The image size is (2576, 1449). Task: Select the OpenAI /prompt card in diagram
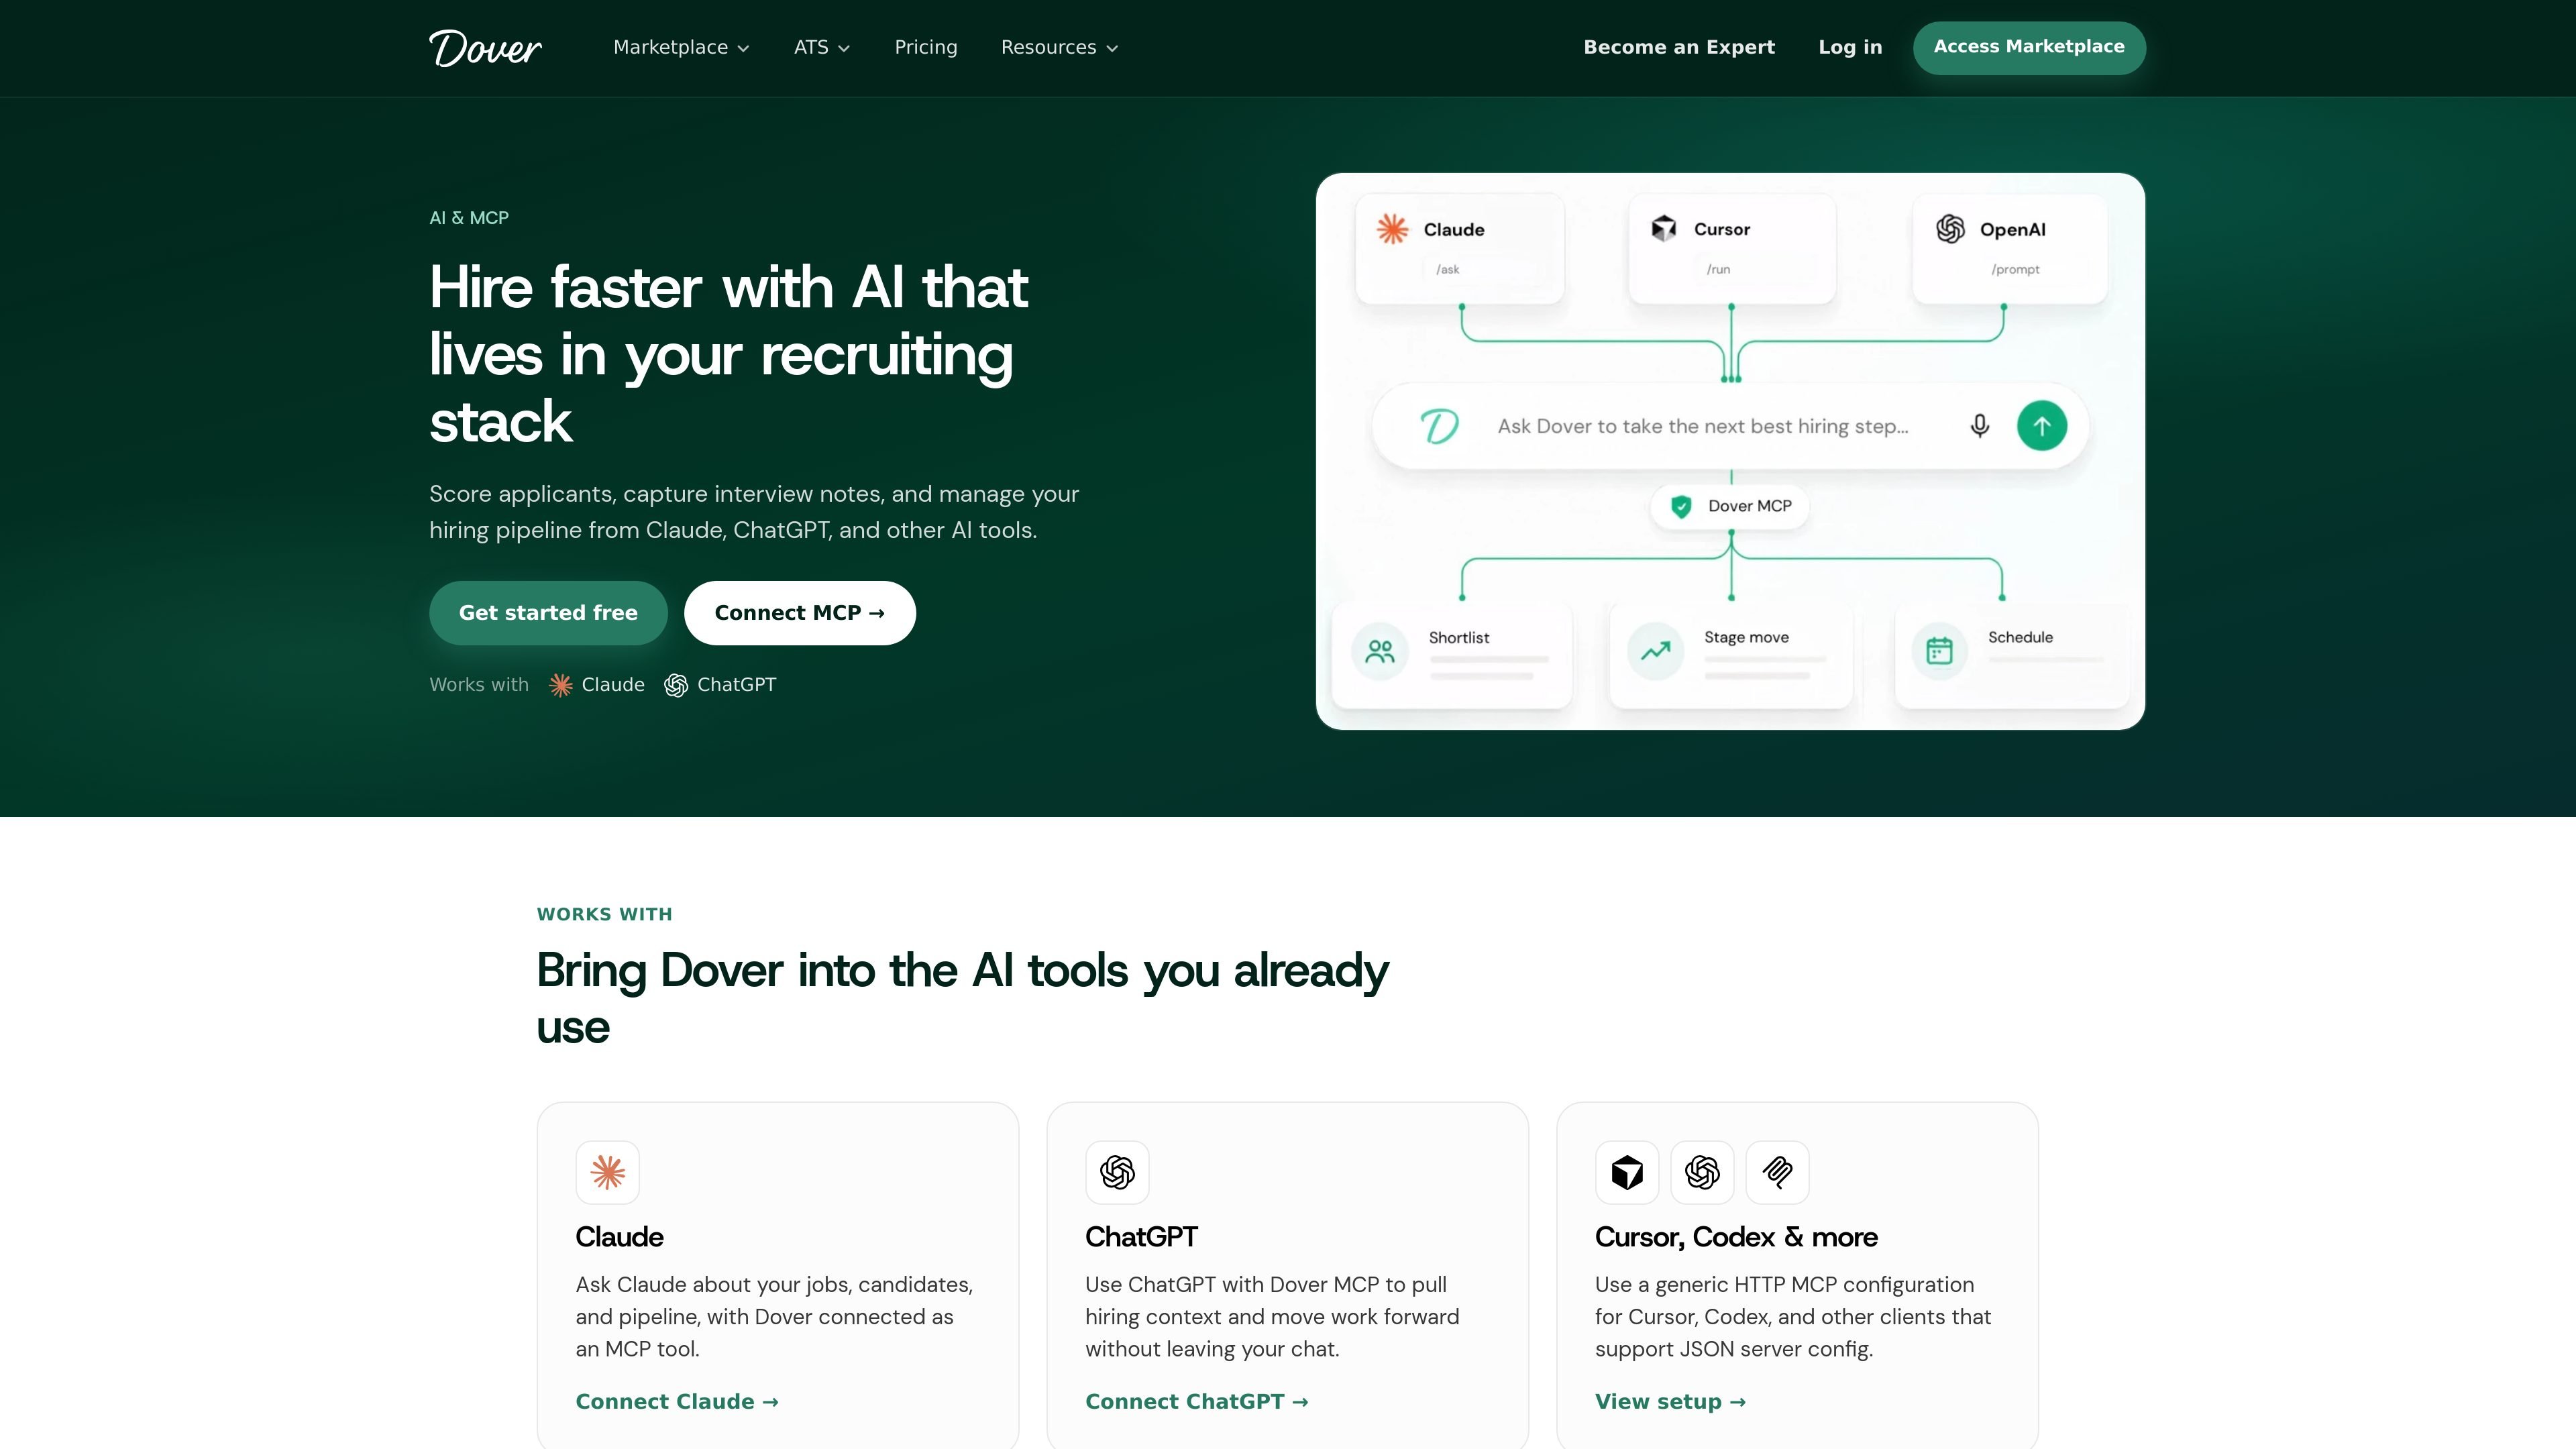[2010, 248]
